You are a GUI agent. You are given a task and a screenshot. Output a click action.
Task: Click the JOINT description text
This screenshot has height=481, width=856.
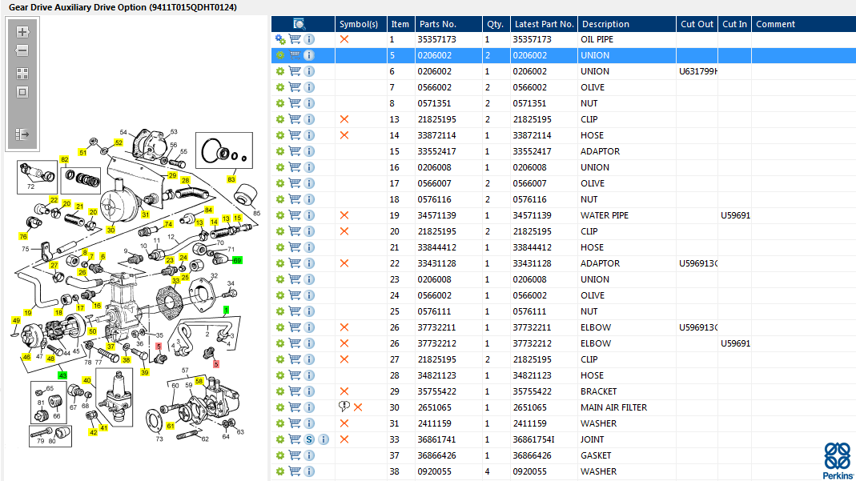[x=593, y=439]
